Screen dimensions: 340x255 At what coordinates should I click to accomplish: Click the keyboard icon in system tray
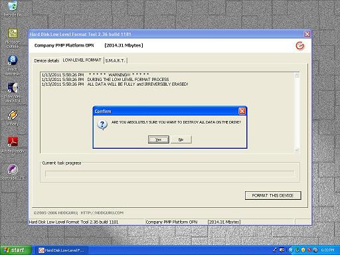tap(282, 250)
